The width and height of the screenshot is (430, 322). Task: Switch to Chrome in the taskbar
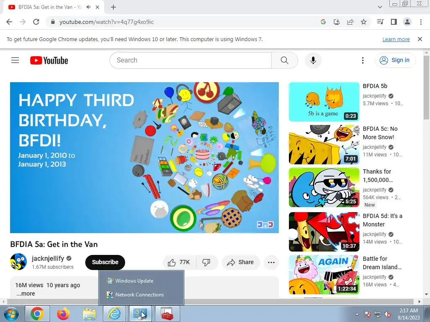point(37,314)
